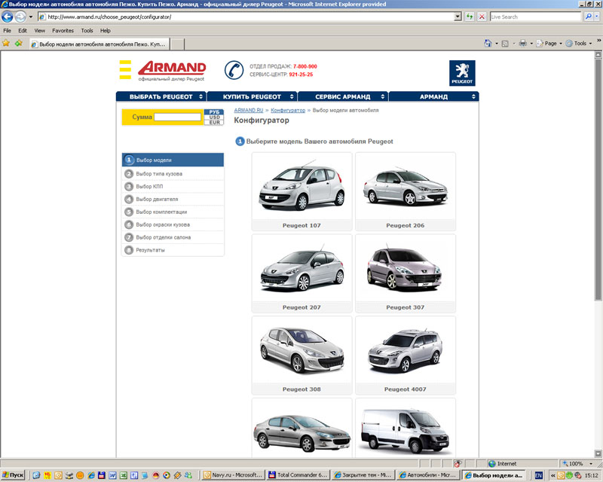Open the Help menu
The width and height of the screenshot is (603, 482).
(106, 30)
